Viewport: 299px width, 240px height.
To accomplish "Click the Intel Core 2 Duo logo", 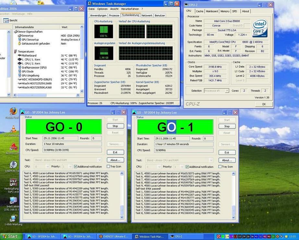I will 260,29.
